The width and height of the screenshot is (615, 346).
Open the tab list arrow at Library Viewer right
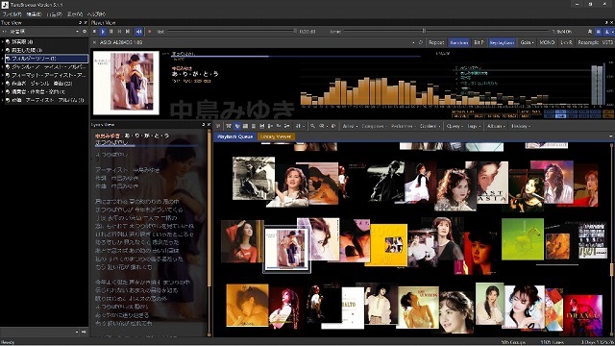(611, 136)
